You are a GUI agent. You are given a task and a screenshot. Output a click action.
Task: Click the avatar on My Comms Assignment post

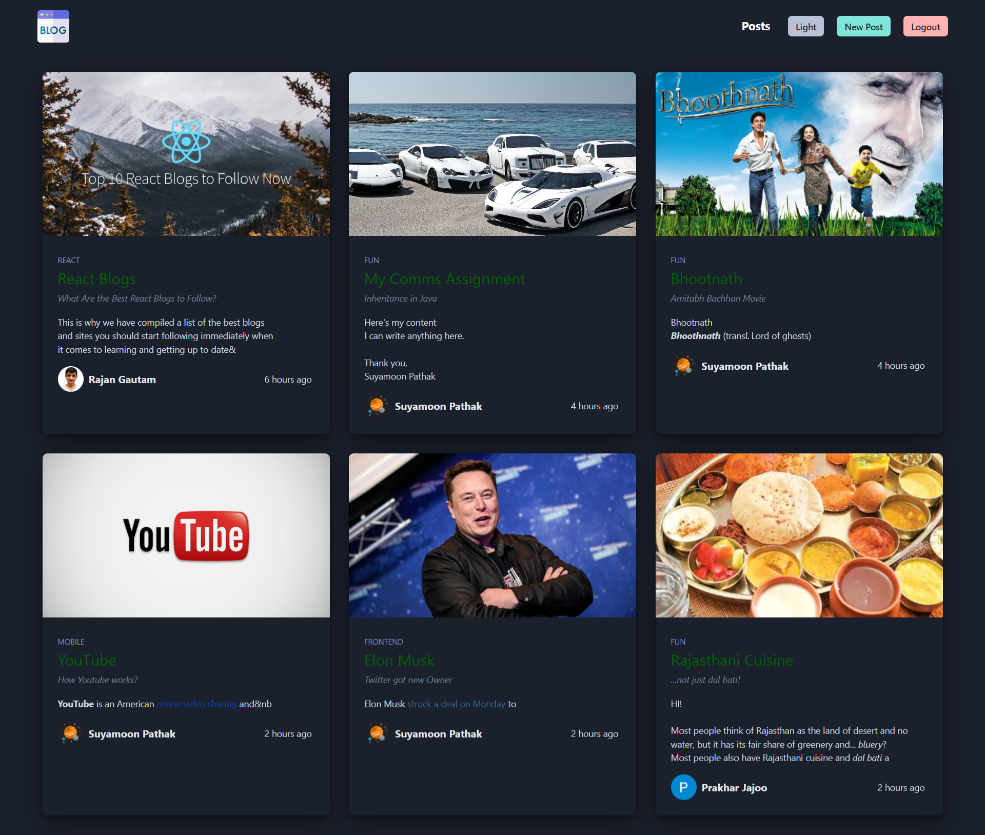click(x=377, y=406)
